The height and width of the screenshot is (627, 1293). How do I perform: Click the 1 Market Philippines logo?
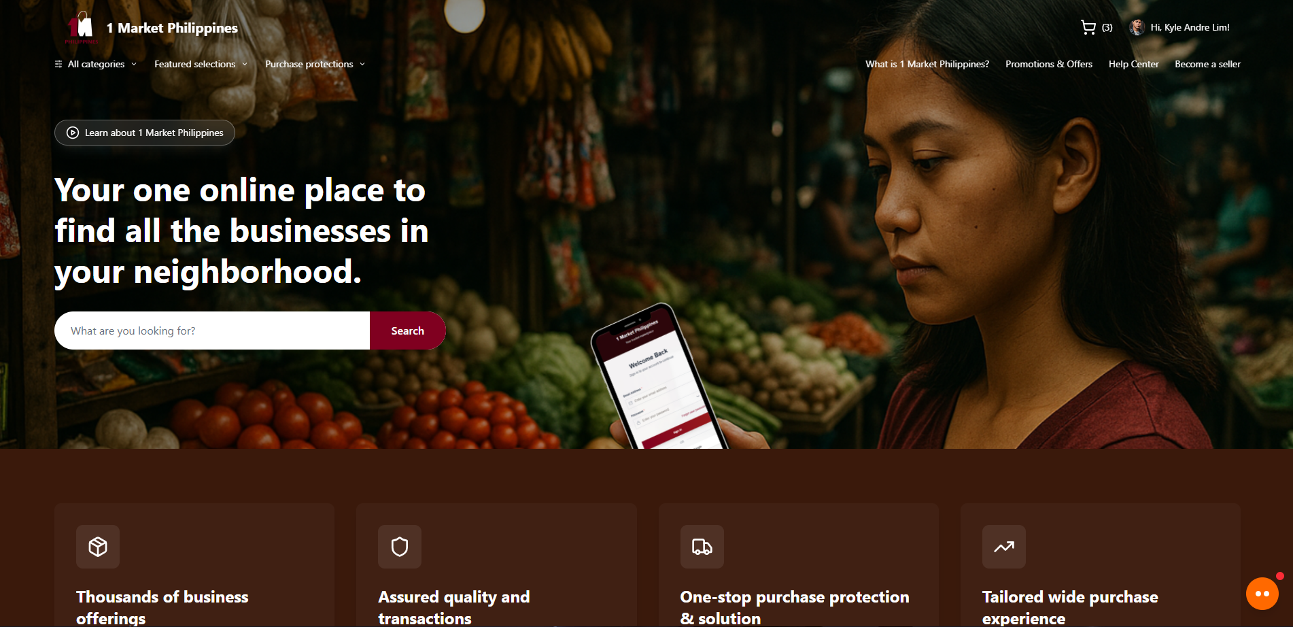point(82,28)
